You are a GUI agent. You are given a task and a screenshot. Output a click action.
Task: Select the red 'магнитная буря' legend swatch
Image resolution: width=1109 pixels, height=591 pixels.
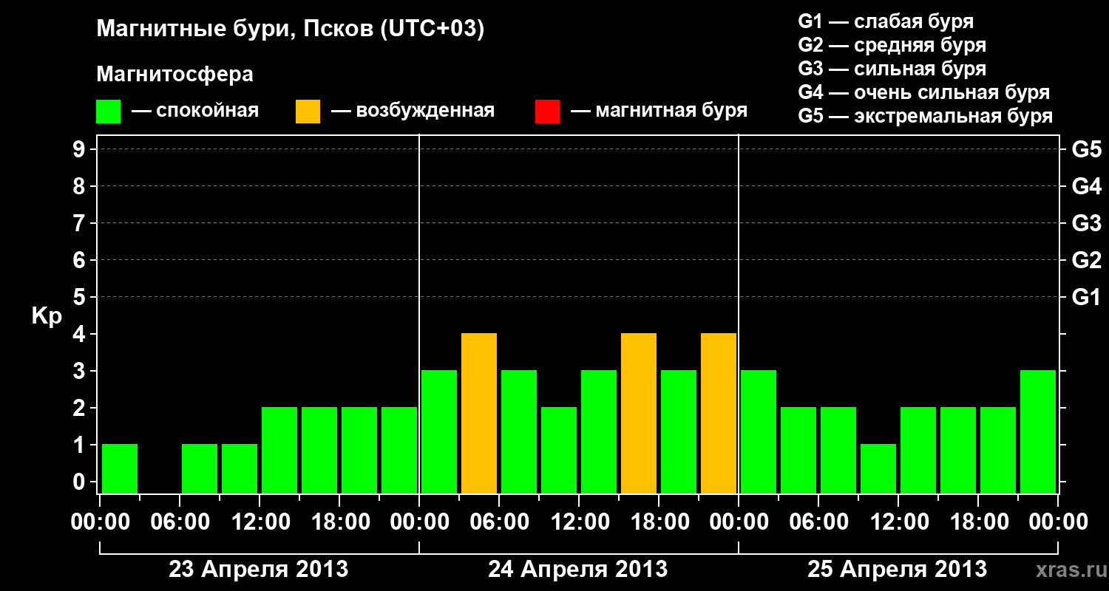(x=547, y=112)
